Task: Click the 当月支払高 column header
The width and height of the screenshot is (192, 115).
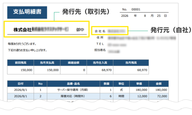Action: point(47,63)
